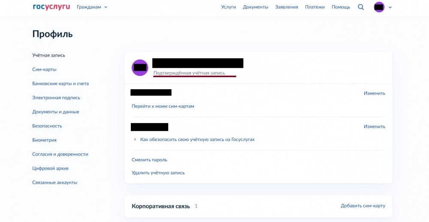The width and height of the screenshot is (429, 222).
Task: Open Документы и данные section
Action: (55, 112)
